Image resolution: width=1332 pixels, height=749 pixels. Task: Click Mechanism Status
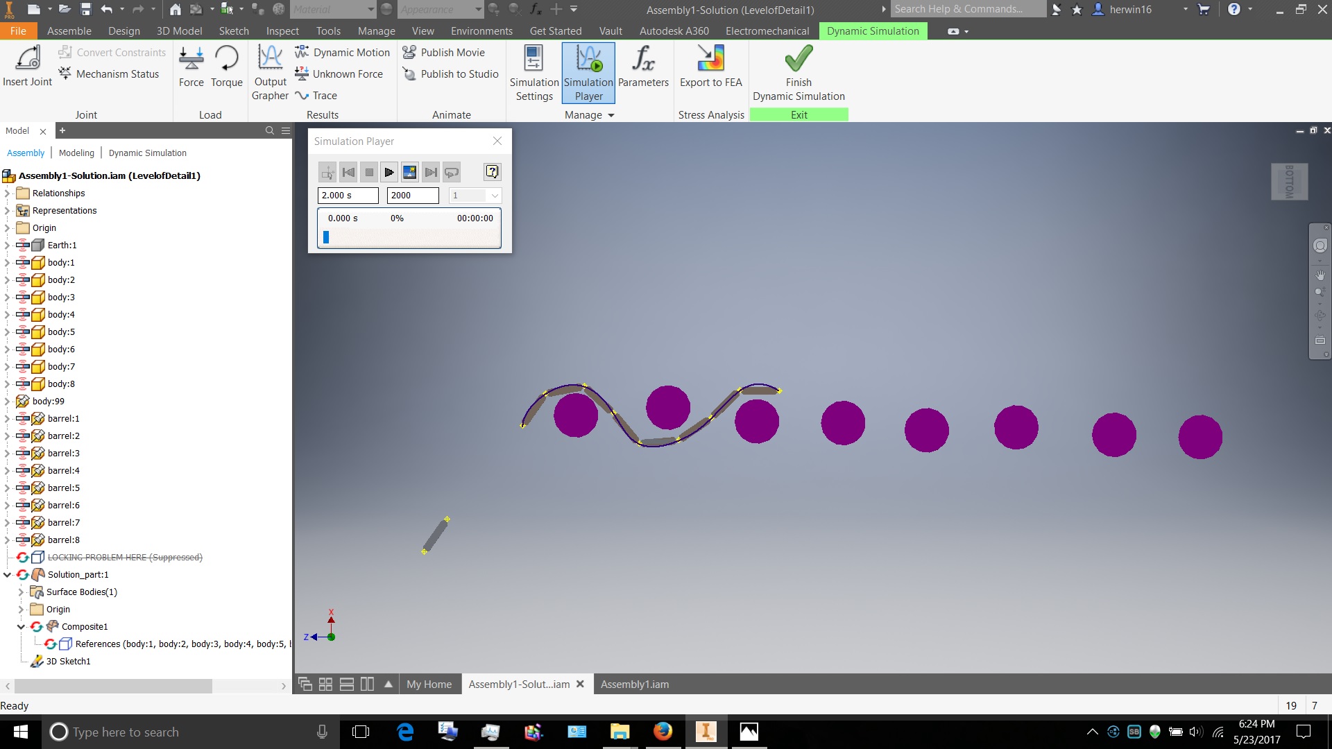click(x=109, y=74)
